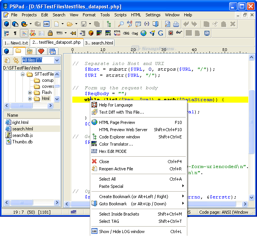The image size is (257, 238).
Task: Switch to the 1.. New1.txt tab
Action: 16,43
